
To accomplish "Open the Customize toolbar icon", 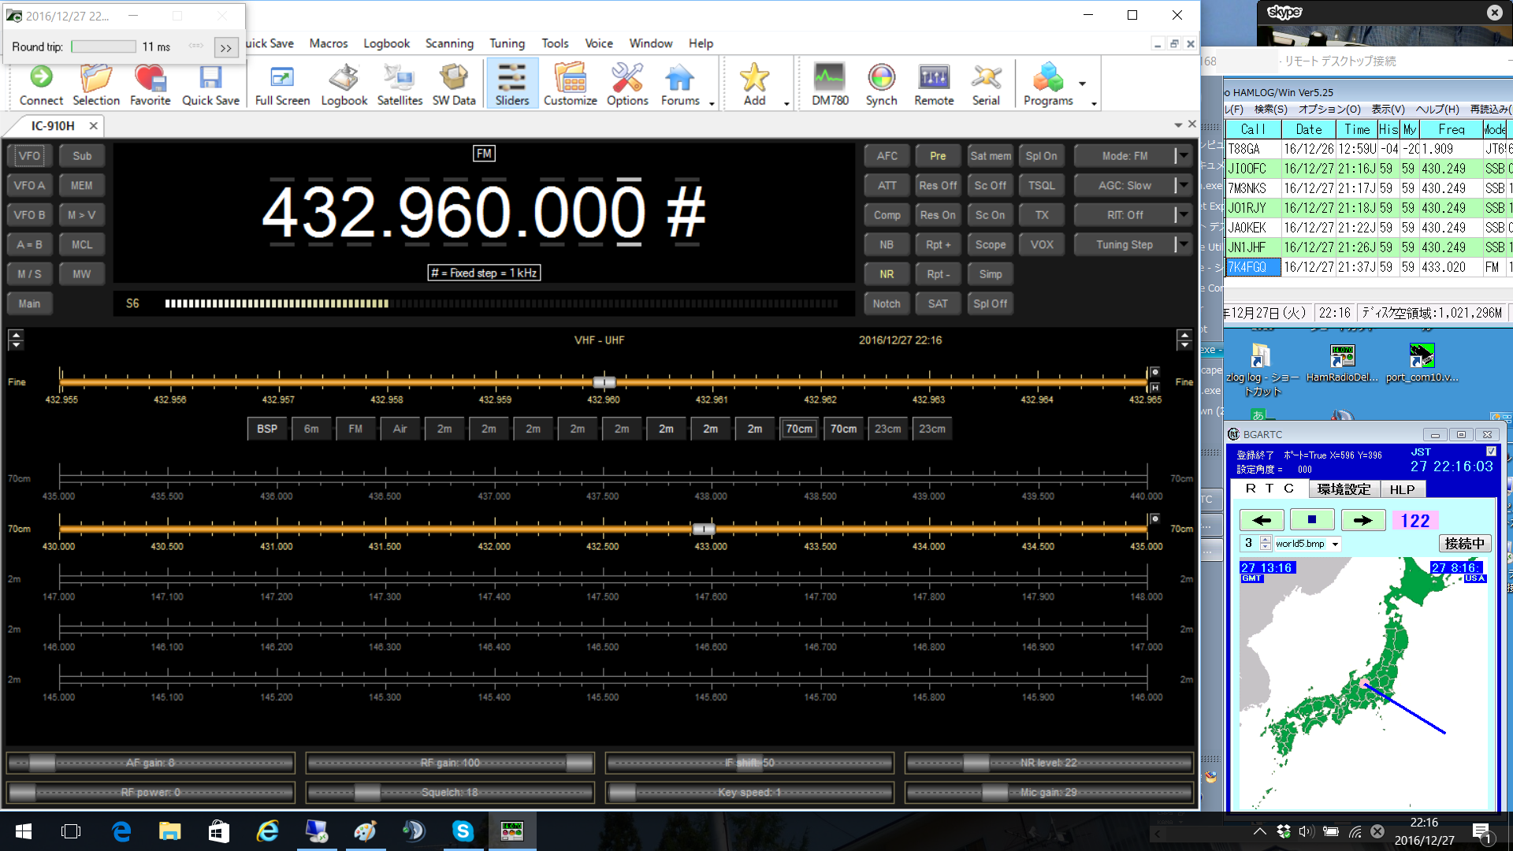I will pyautogui.click(x=570, y=84).
